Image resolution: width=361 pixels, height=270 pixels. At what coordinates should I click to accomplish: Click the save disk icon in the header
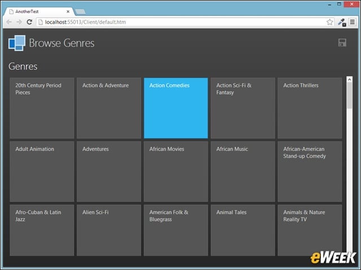(342, 43)
